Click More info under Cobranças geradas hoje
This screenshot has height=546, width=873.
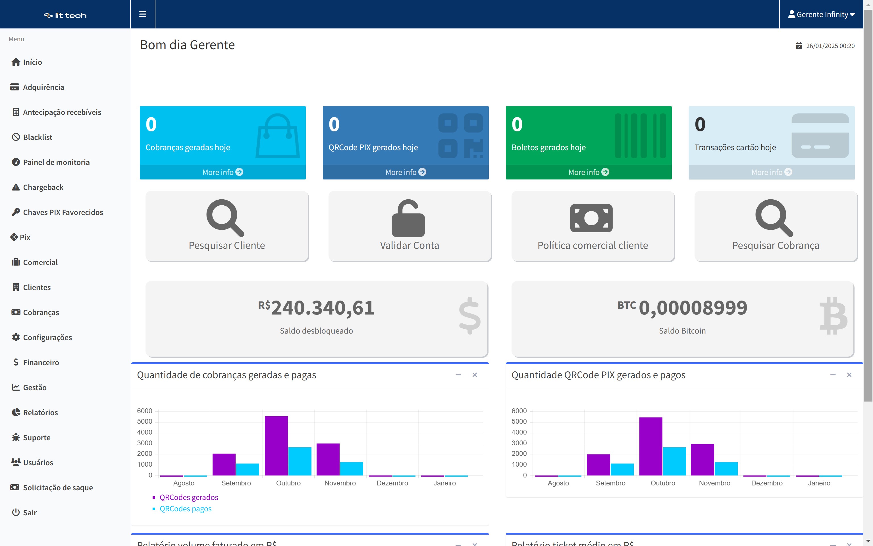tap(223, 172)
